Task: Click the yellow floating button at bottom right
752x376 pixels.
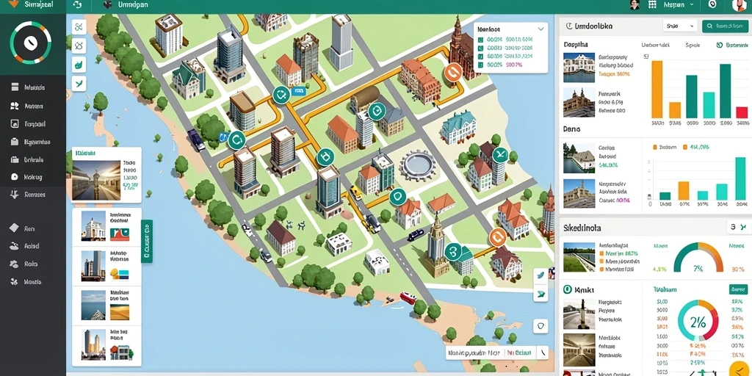Action: pos(740,369)
